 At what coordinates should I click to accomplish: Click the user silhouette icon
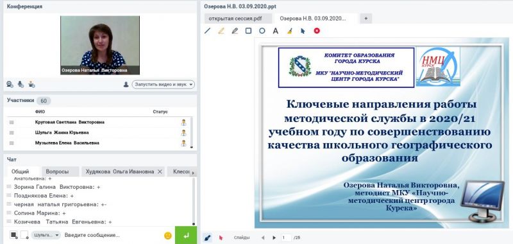(x=126, y=85)
